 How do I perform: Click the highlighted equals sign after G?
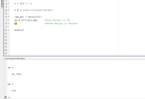(x=18, y=10)
